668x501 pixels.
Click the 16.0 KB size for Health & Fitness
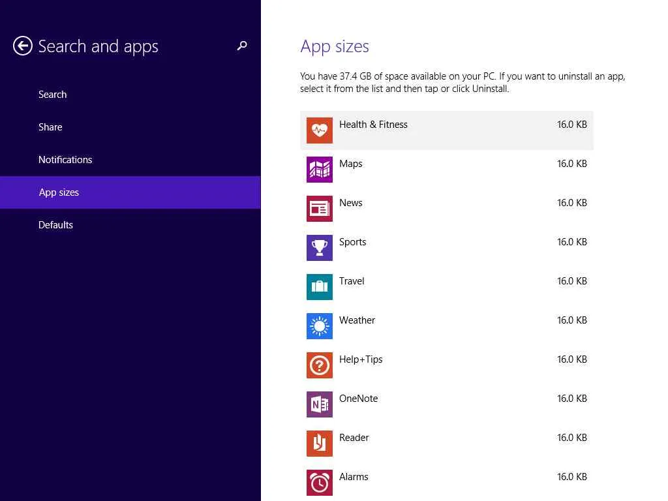(x=571, y=125)
